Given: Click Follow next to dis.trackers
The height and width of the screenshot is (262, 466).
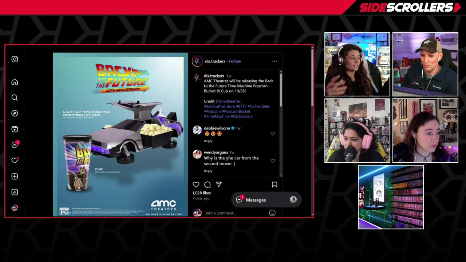Looking at the screenshot, I should click(235, 61).
